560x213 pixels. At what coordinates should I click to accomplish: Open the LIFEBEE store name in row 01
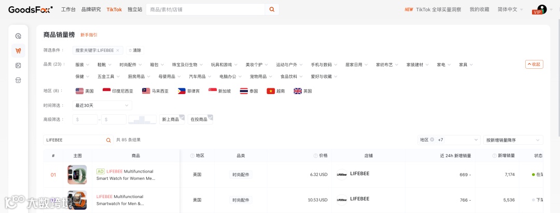[x=360, y=174]
